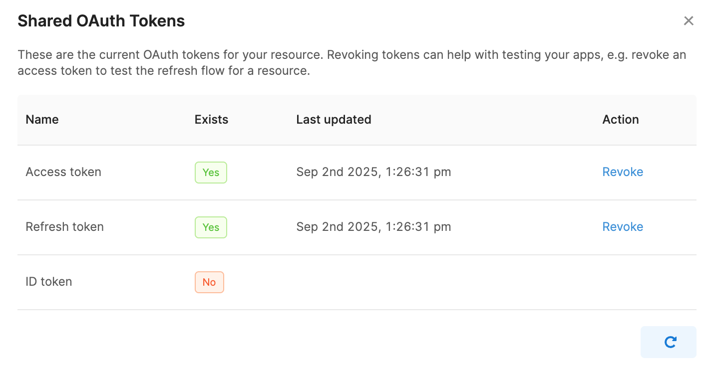Screen dimensions: 713x371
Task: Click the Shared OAuth Tokens title
Action: (x=101, y=21)
